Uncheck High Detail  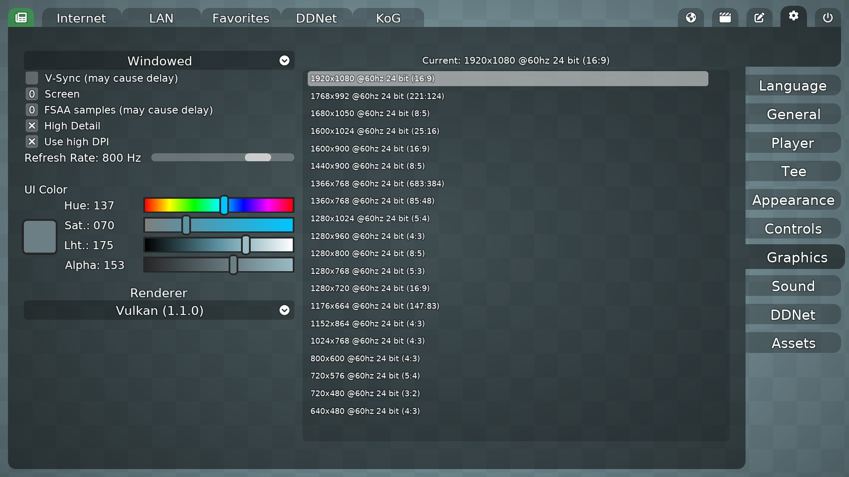tap(31, 125)
